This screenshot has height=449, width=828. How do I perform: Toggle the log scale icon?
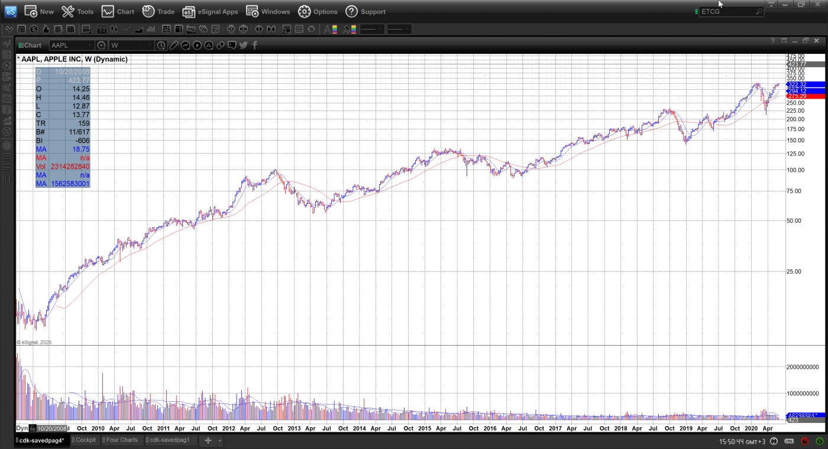(x=190, y=29)
